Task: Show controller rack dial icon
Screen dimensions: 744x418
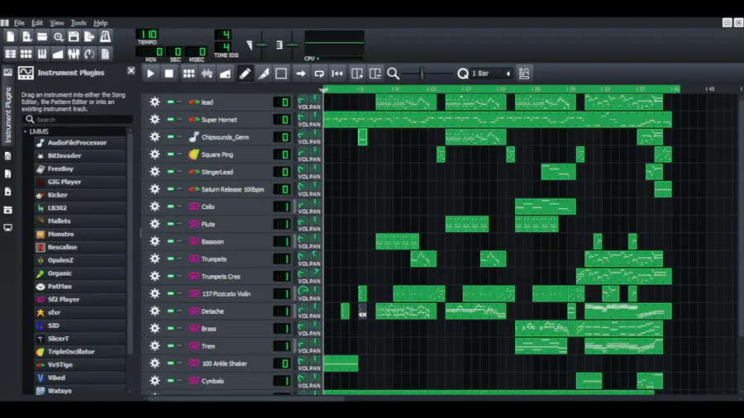Action: tap(89, 54)
